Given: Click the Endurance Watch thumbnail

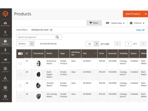Looking at the screenshot, I should [x=38, y=63].
